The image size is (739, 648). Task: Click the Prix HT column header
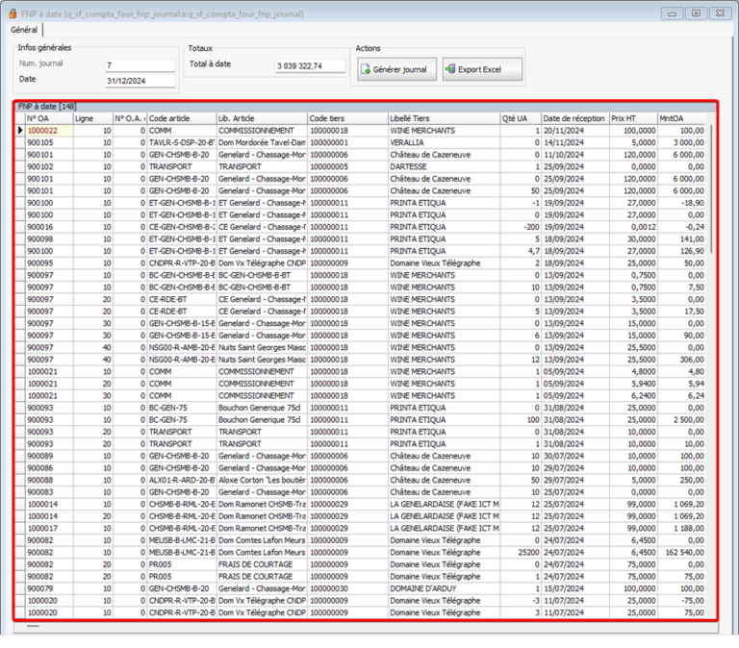point(632,118)
